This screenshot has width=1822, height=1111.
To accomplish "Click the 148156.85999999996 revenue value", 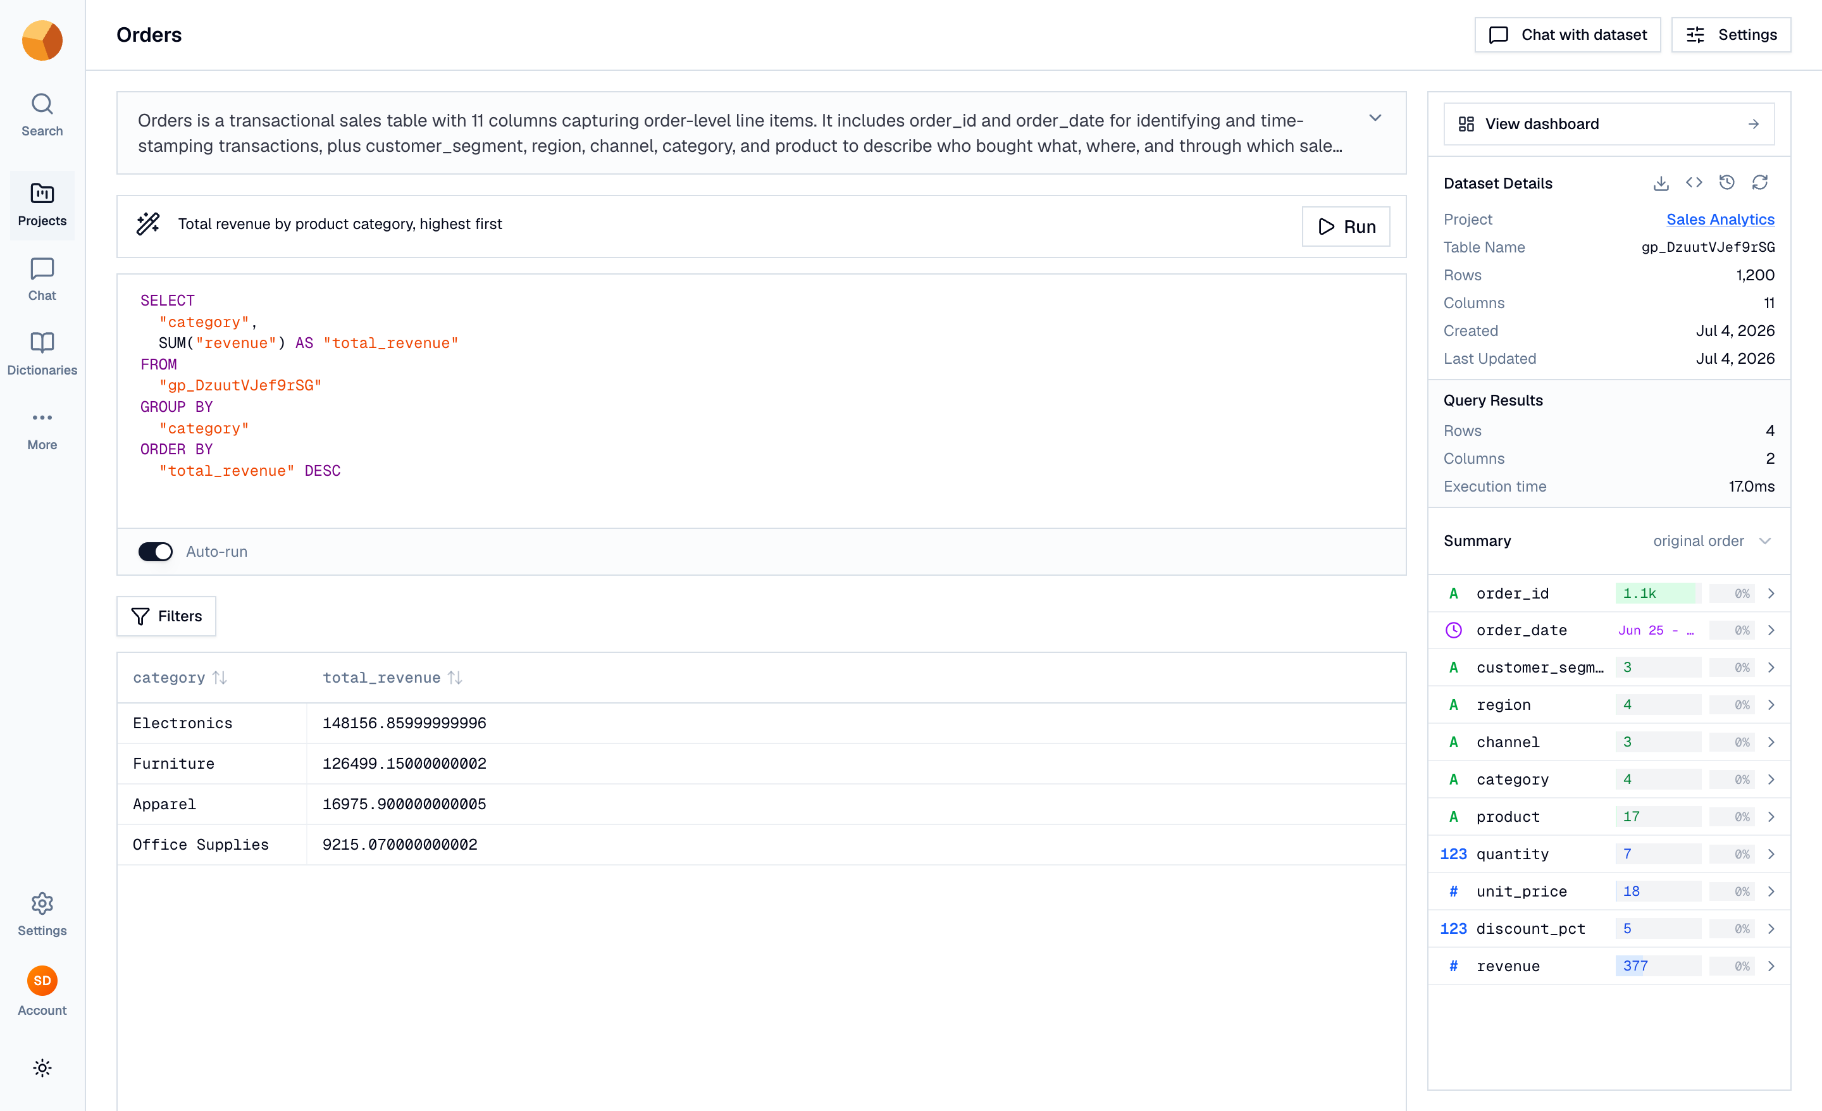I will (x=404, y=723).
